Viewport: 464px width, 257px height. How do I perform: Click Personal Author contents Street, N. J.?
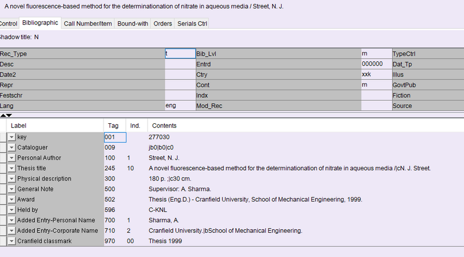[164, 158]
